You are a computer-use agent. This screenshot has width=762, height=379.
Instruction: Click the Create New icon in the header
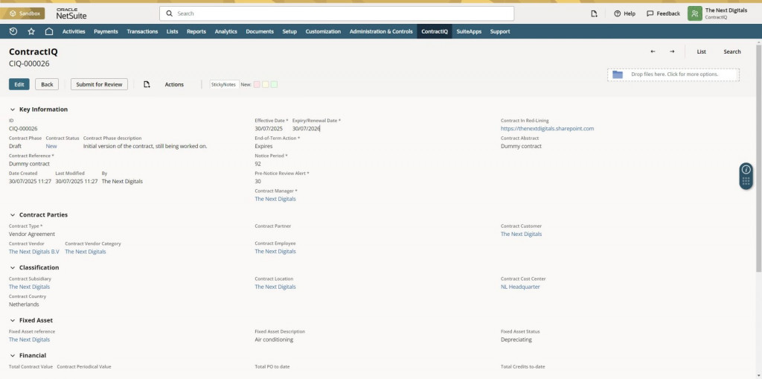(594, 13)
